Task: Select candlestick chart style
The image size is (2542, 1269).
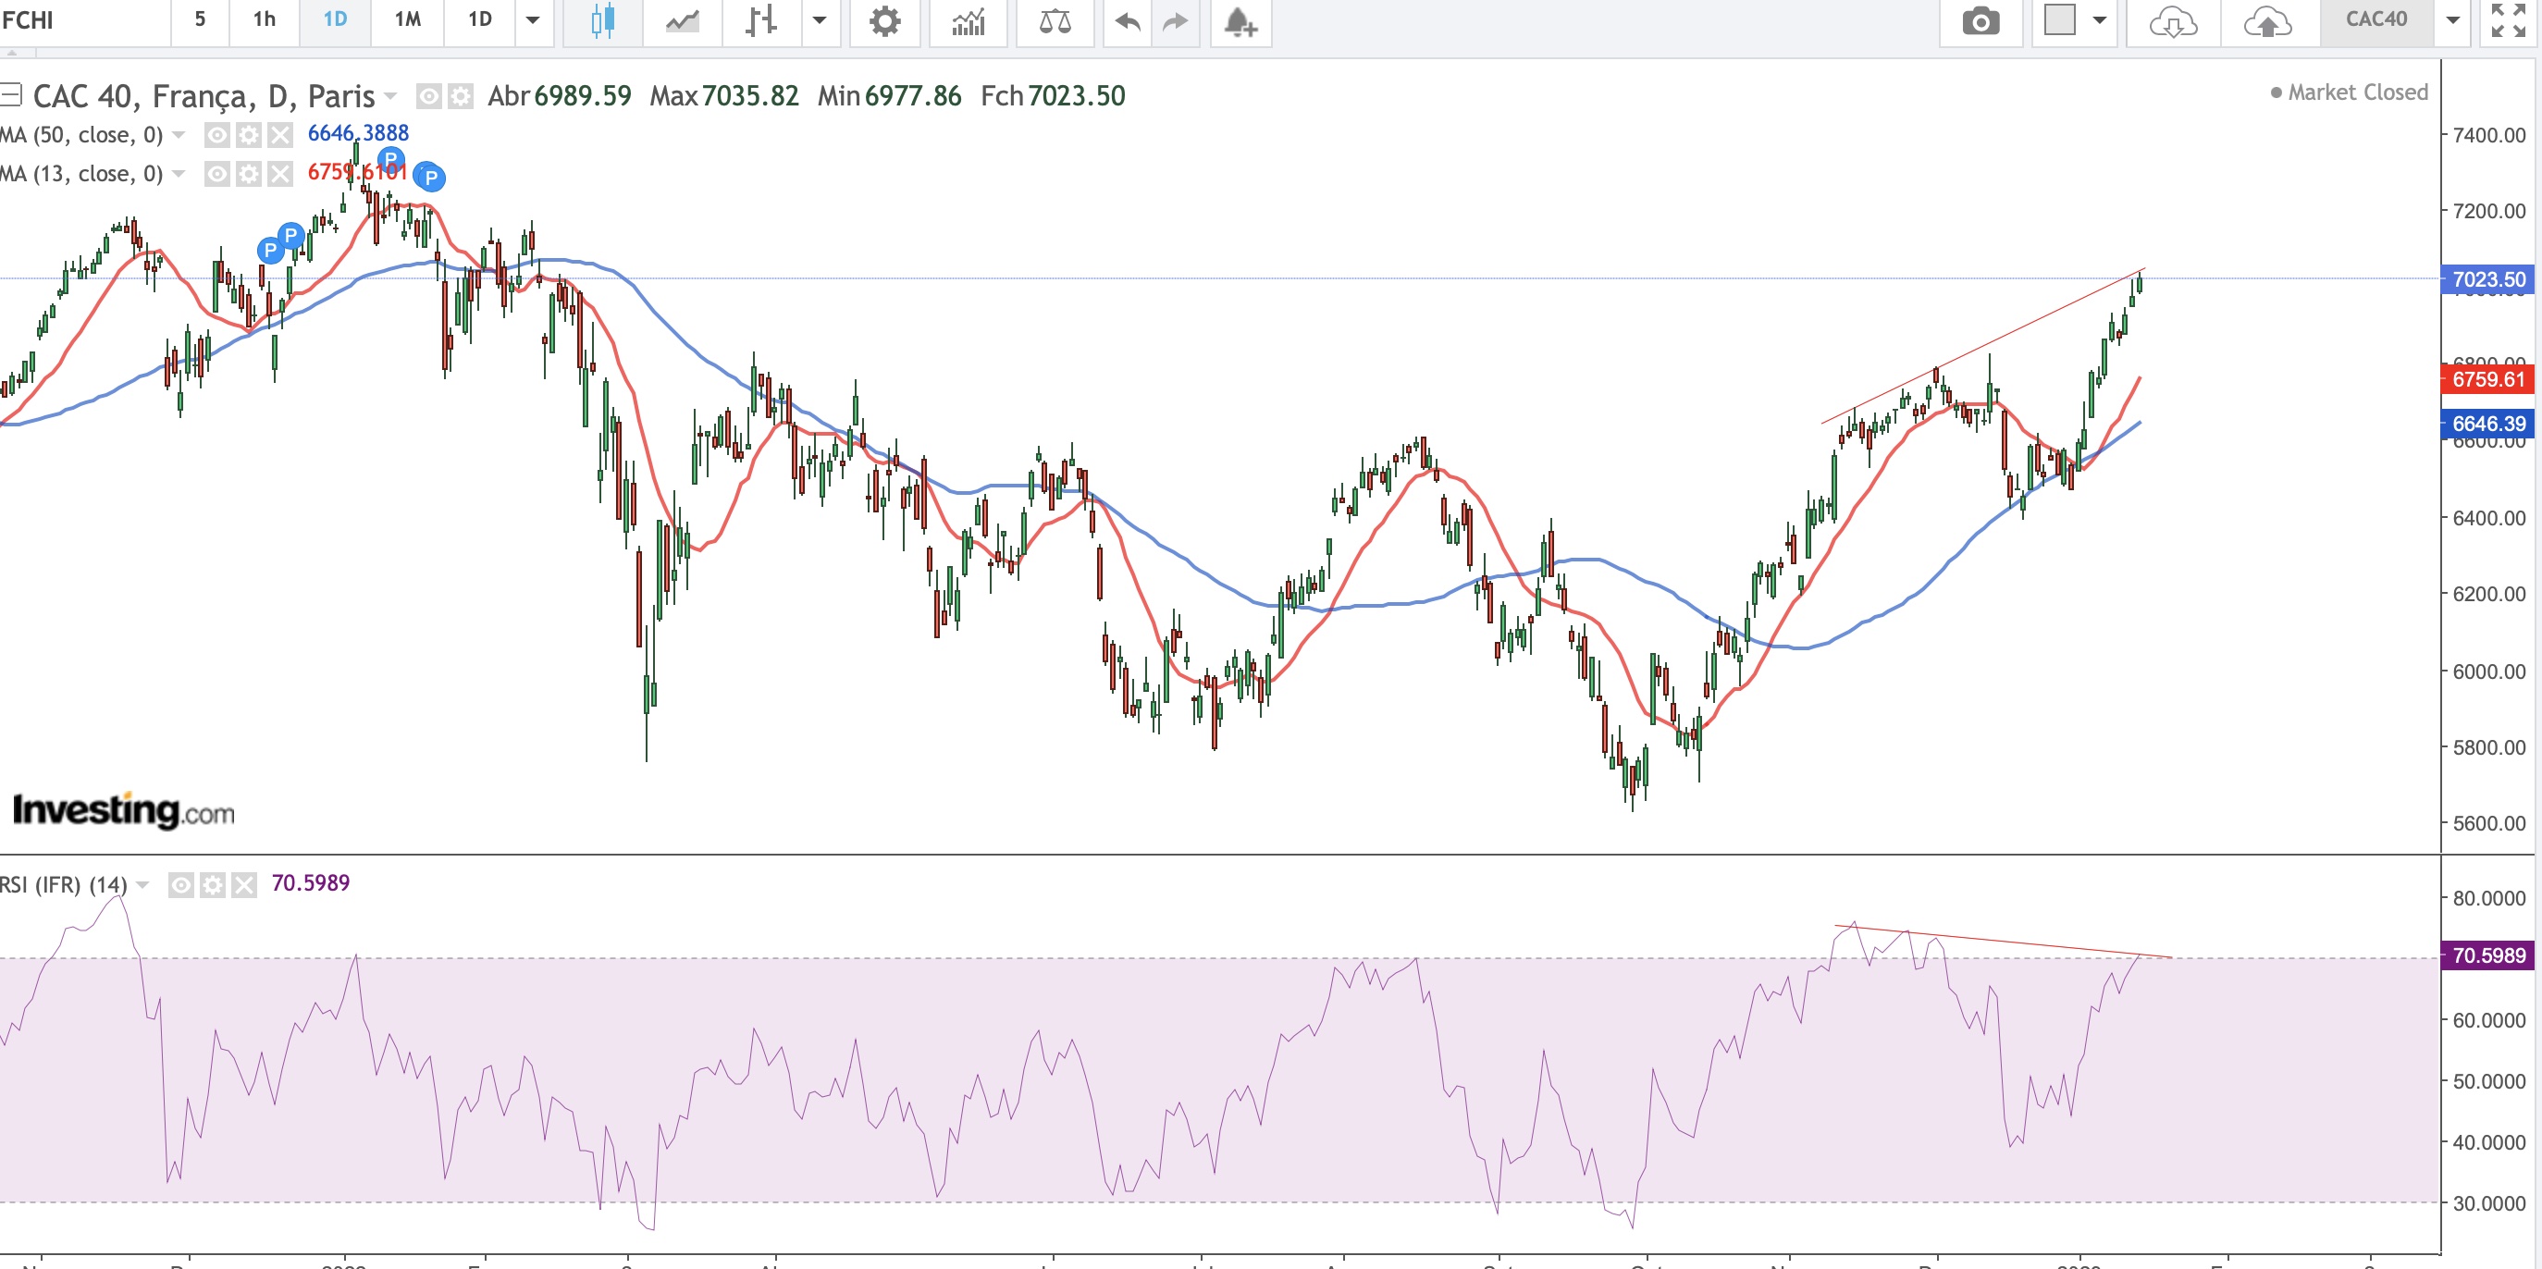Action: (x=603, y=20)
